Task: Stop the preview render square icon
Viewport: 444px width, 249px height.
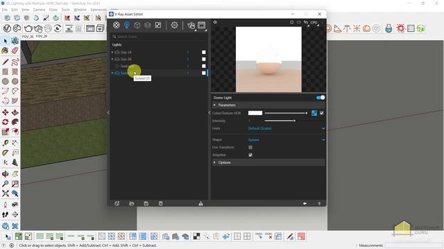Action: 291,22
